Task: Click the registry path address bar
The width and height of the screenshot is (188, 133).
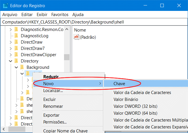Action: click(94, 22)
